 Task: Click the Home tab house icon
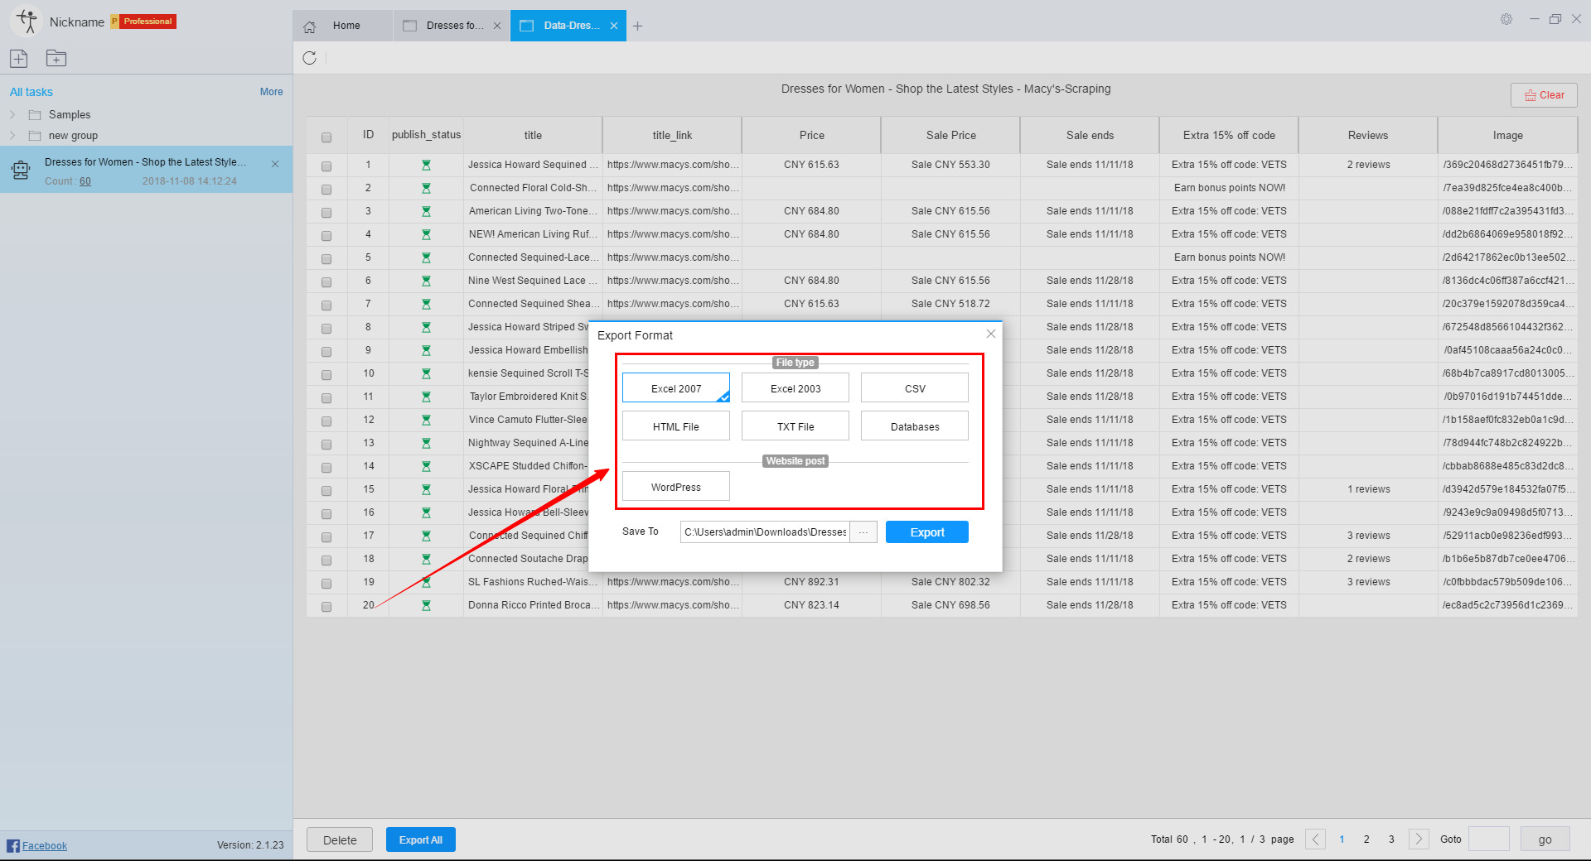pos(310,26)
